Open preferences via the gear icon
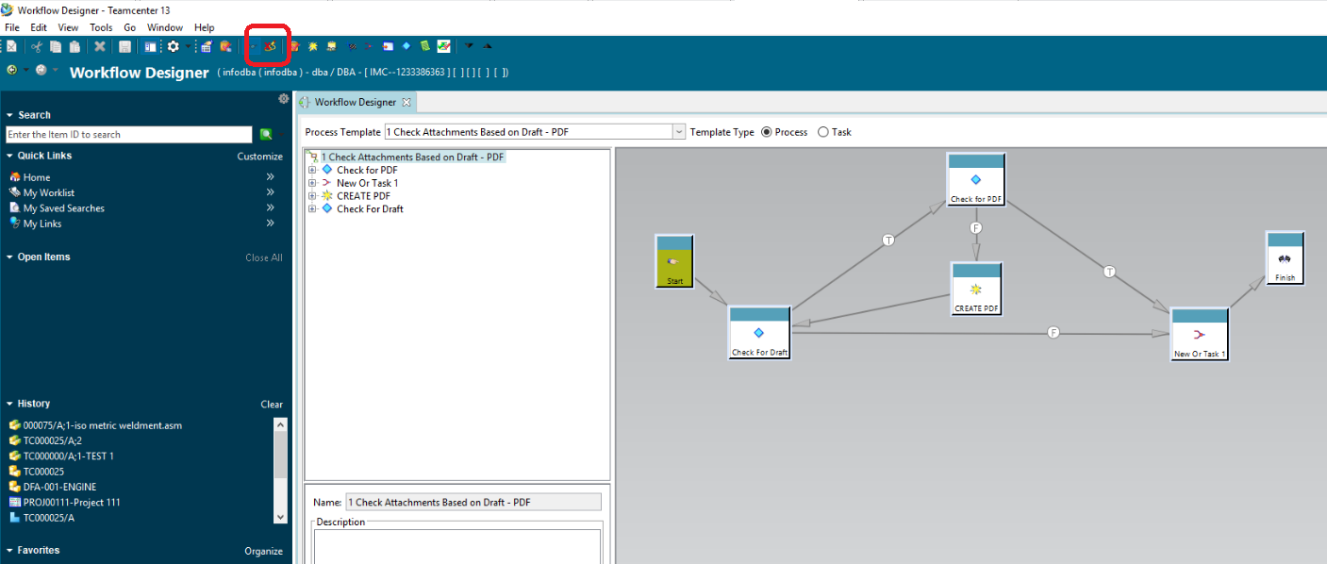Screen dimensions: 1327x564 click(174, 45)
